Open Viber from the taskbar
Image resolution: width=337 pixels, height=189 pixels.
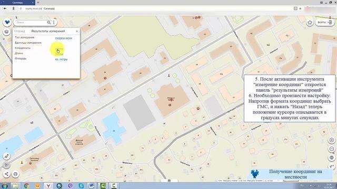tap(70, 186)
